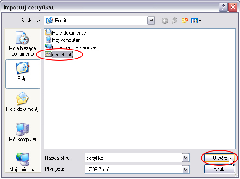Screen dimensions: 240x179
Task: Click the help question mark button
Action: [x=223, y=7]
